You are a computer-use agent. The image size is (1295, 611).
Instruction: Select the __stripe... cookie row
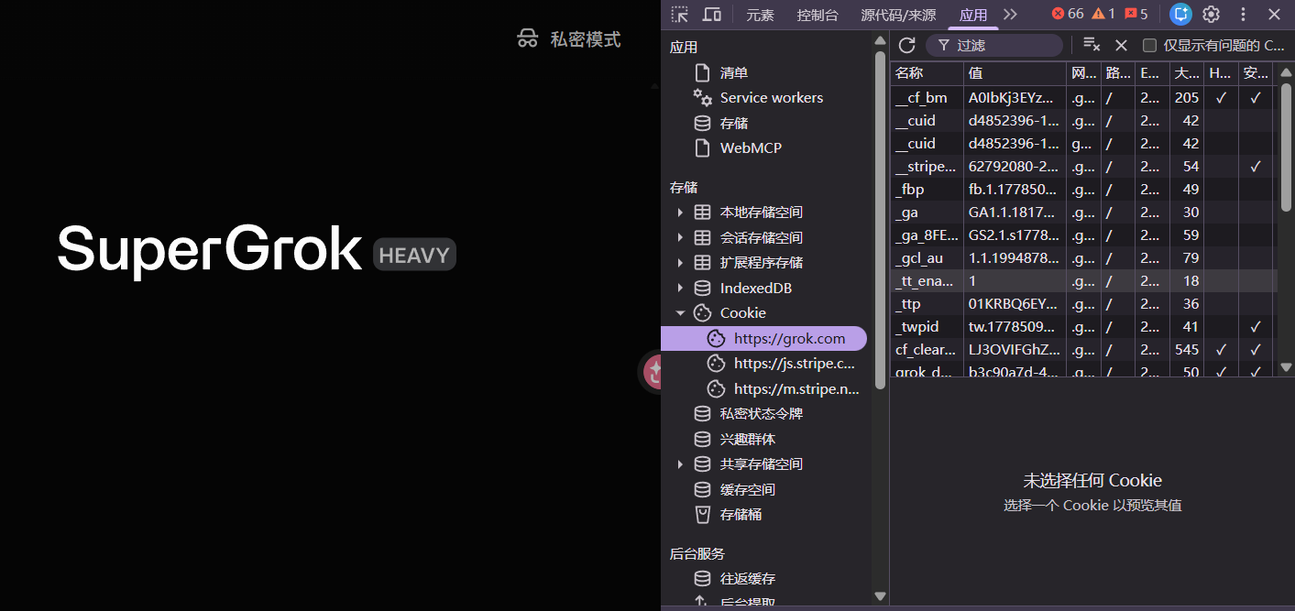pos(1083,166)
